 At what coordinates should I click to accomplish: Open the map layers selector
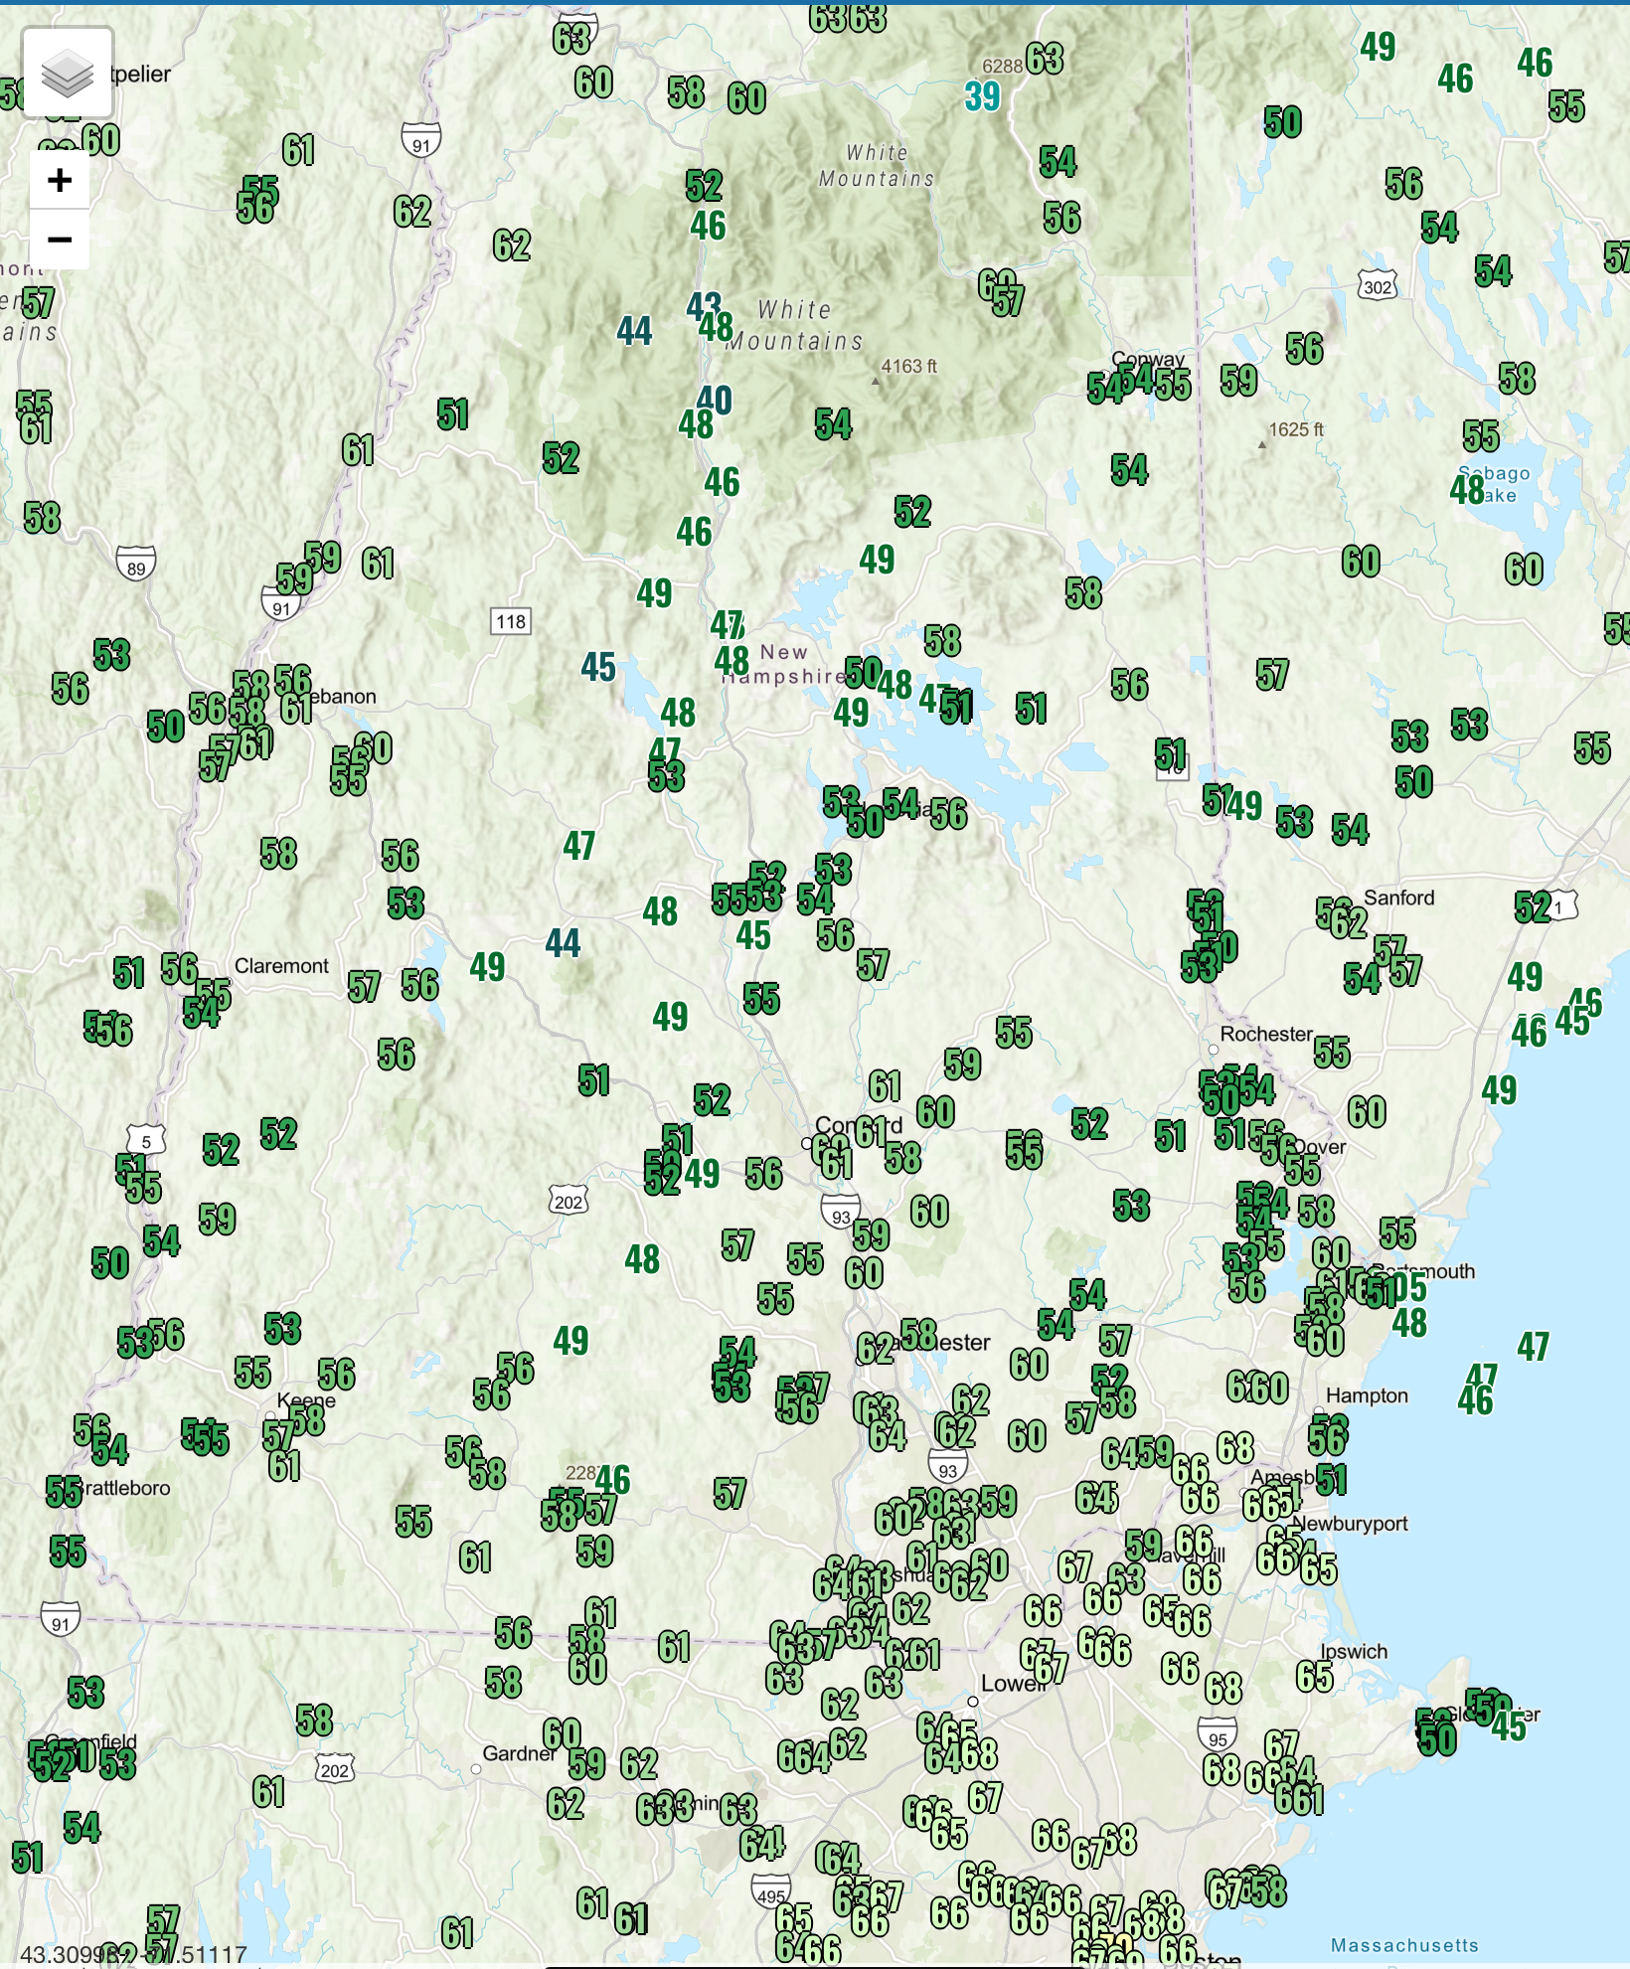pyautogui.click(x=68, y=73)
